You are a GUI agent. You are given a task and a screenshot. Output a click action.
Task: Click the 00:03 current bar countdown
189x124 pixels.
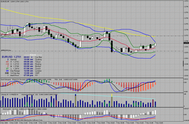coord(27,57)
